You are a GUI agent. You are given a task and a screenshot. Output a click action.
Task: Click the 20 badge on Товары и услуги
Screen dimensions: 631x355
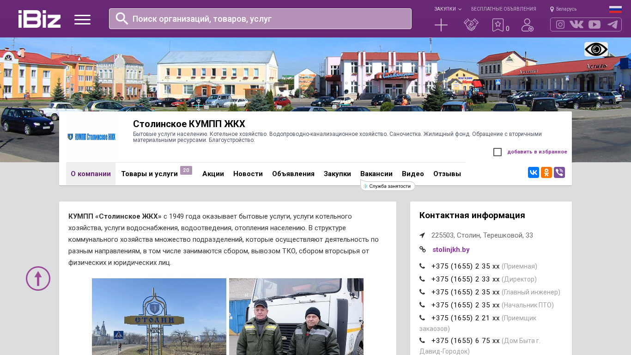tap(186, 171)
